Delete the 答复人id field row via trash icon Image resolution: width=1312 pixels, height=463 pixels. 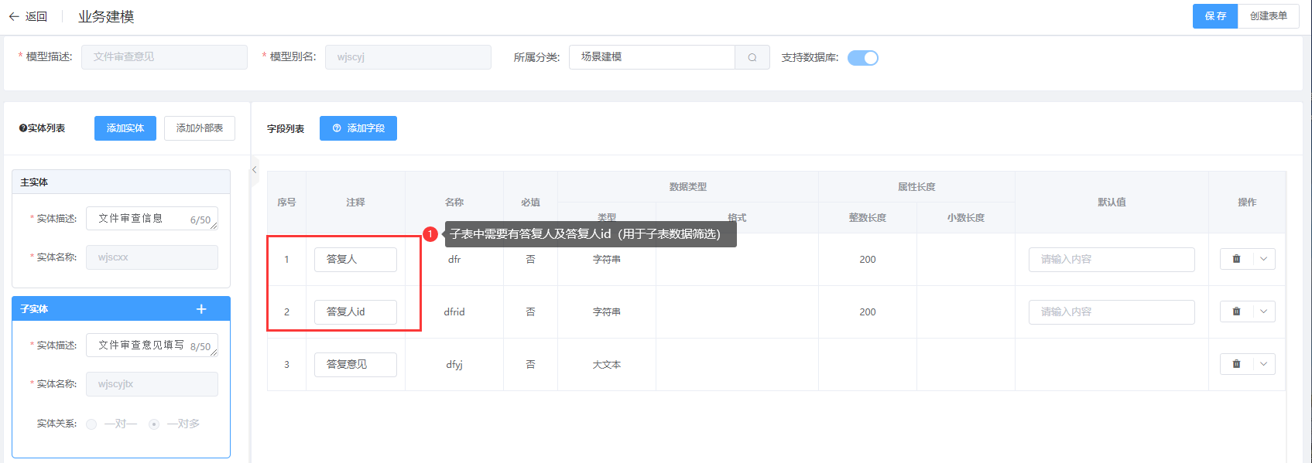pos(1236,312)
